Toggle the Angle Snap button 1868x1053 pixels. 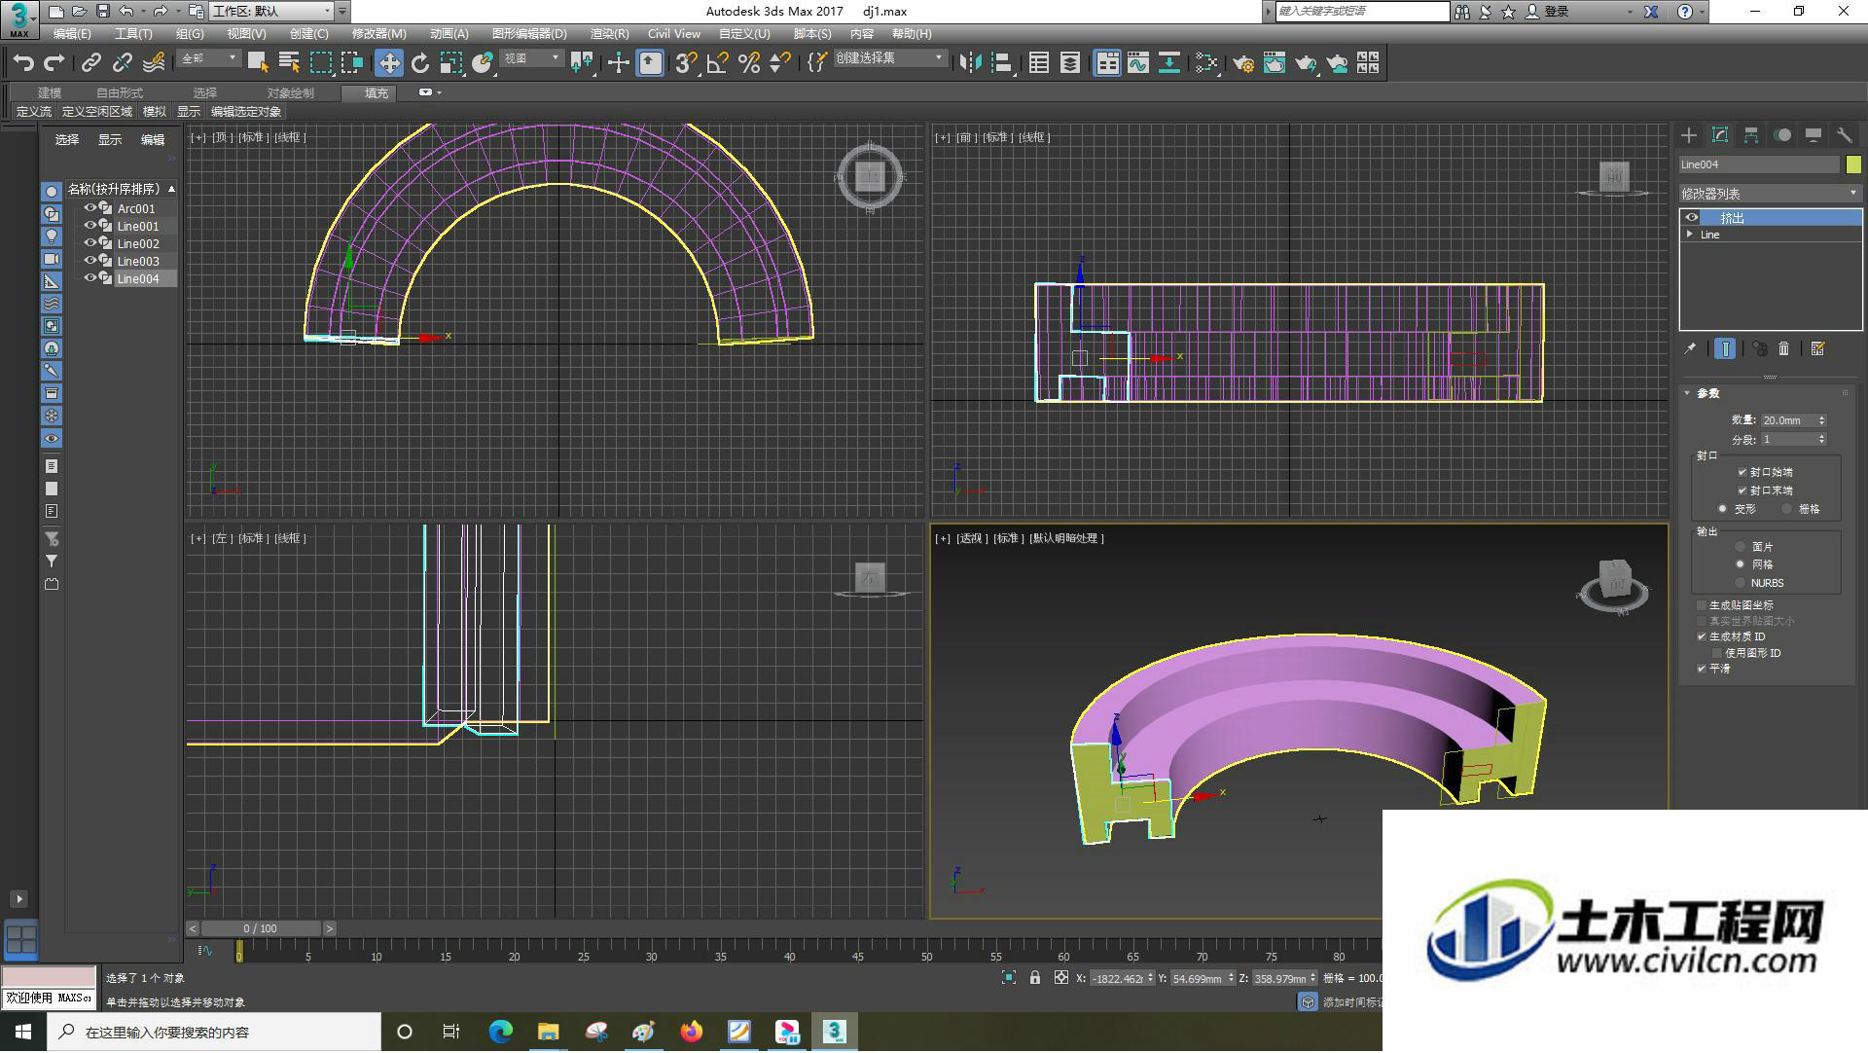point(717,63)
